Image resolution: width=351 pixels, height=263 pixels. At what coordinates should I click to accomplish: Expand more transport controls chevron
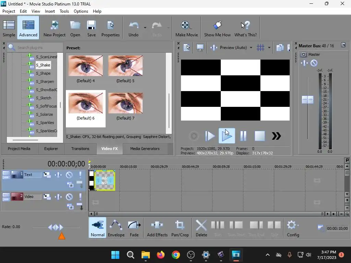click(x=276, y=136)
